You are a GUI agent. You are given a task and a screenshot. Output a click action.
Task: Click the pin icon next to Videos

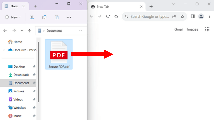click(34, 99)
